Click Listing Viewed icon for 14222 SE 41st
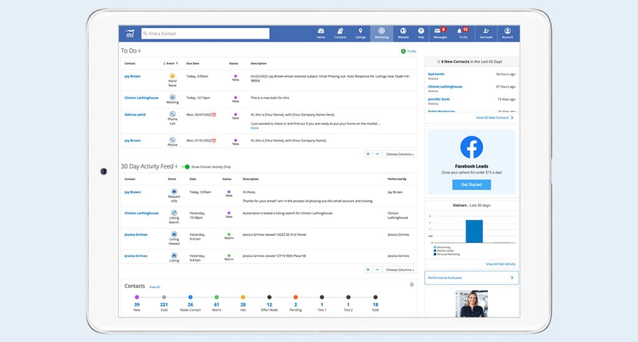 [174, 234]
